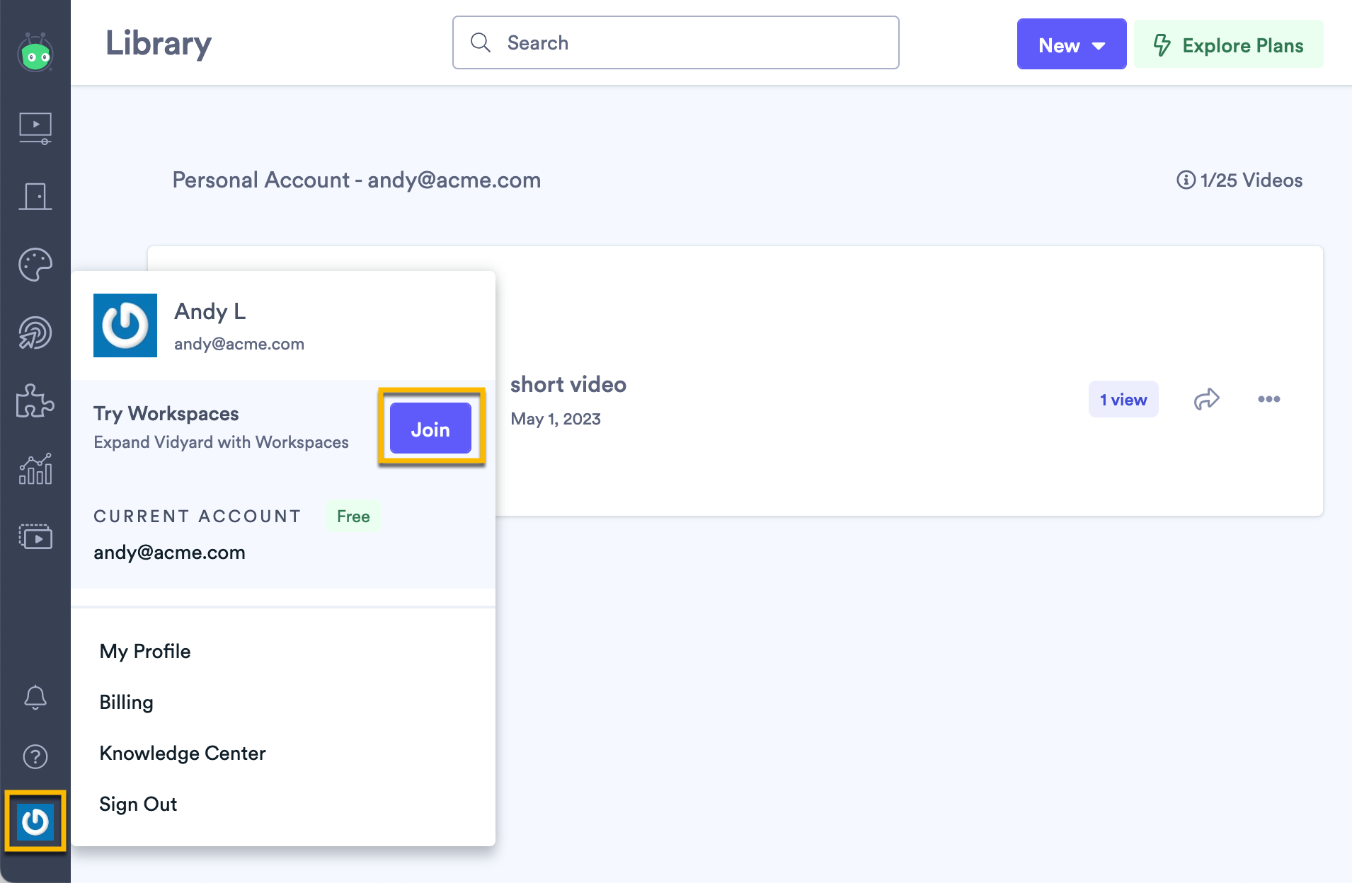Image resolution: width=1352 pixels, height=883 pixels.
Task: Click the Vidyard bot logo at top
Action: point(35,52)
